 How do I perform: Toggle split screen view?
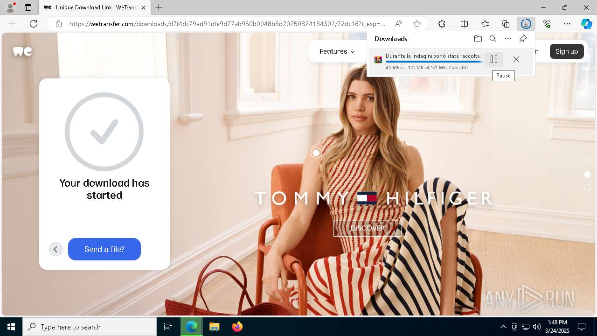464,24
